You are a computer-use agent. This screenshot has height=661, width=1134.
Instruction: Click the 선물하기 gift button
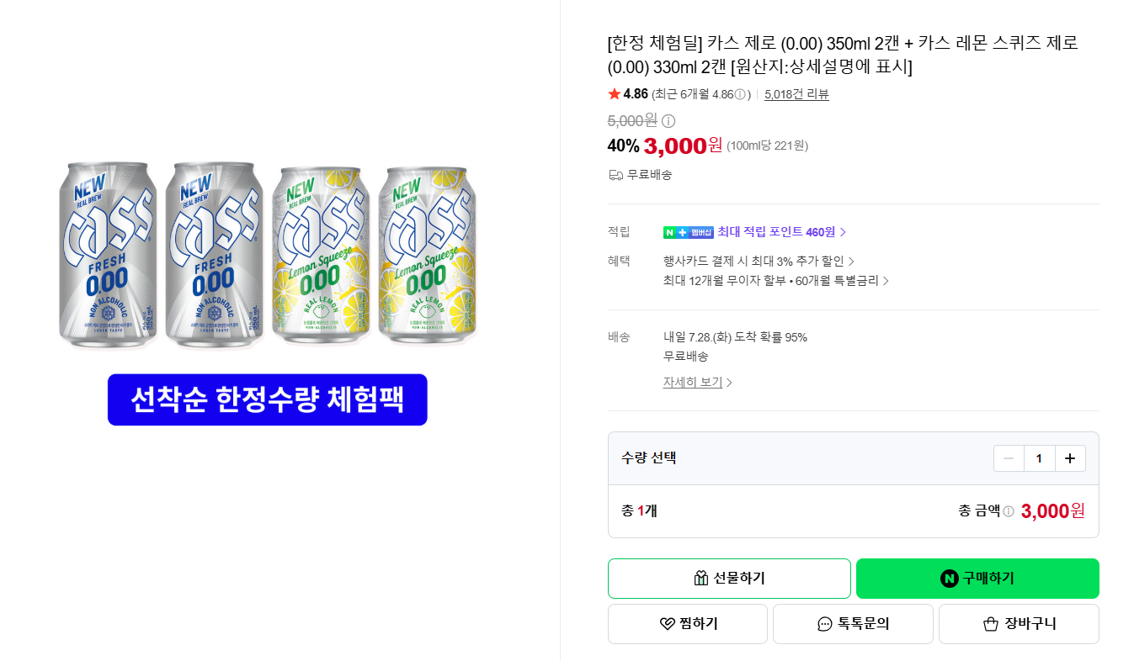729,579
